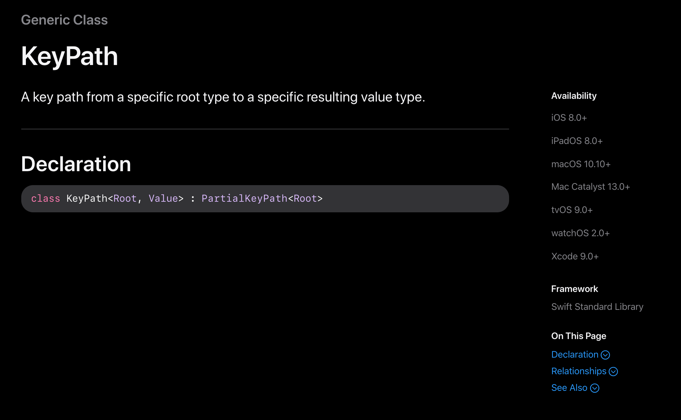Open PartialKeyPath type in the declaration code
This screenshot has width=681, height=420.
coord(244,198)
